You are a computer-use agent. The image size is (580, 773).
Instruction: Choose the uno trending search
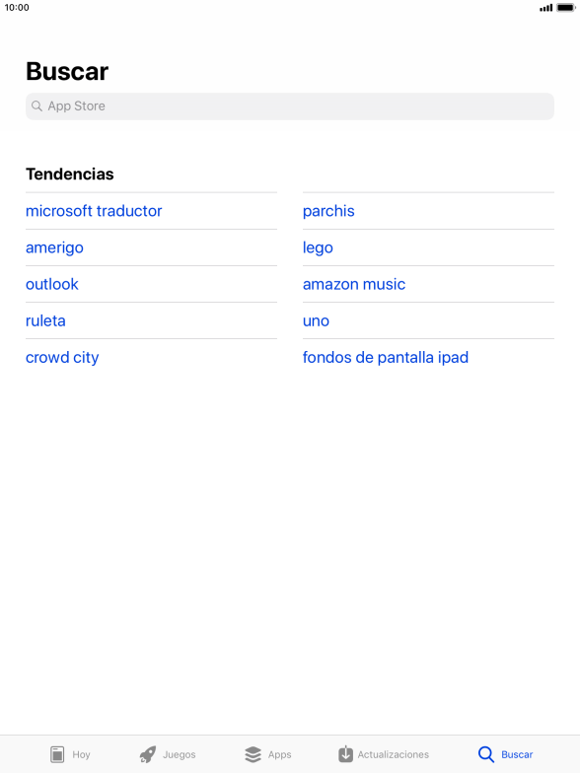coord(316,320)
